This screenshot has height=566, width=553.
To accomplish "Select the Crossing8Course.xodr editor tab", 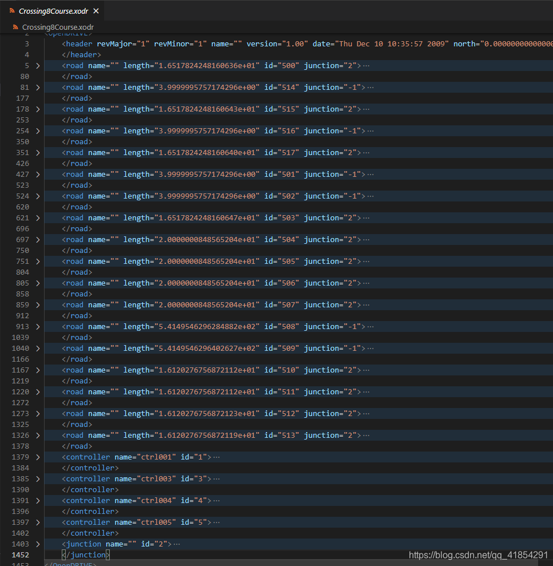I will (x=53, y=11).
